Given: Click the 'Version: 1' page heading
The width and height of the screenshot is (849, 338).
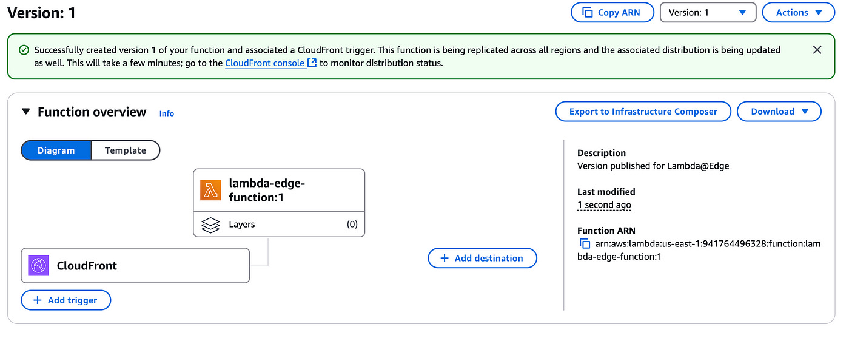Looking at the screenshot, I should click(41, 12).
